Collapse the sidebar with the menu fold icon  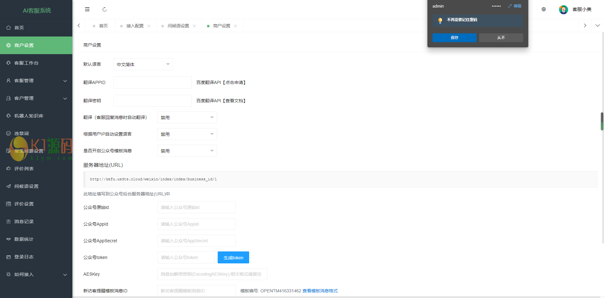click(87, 9)
